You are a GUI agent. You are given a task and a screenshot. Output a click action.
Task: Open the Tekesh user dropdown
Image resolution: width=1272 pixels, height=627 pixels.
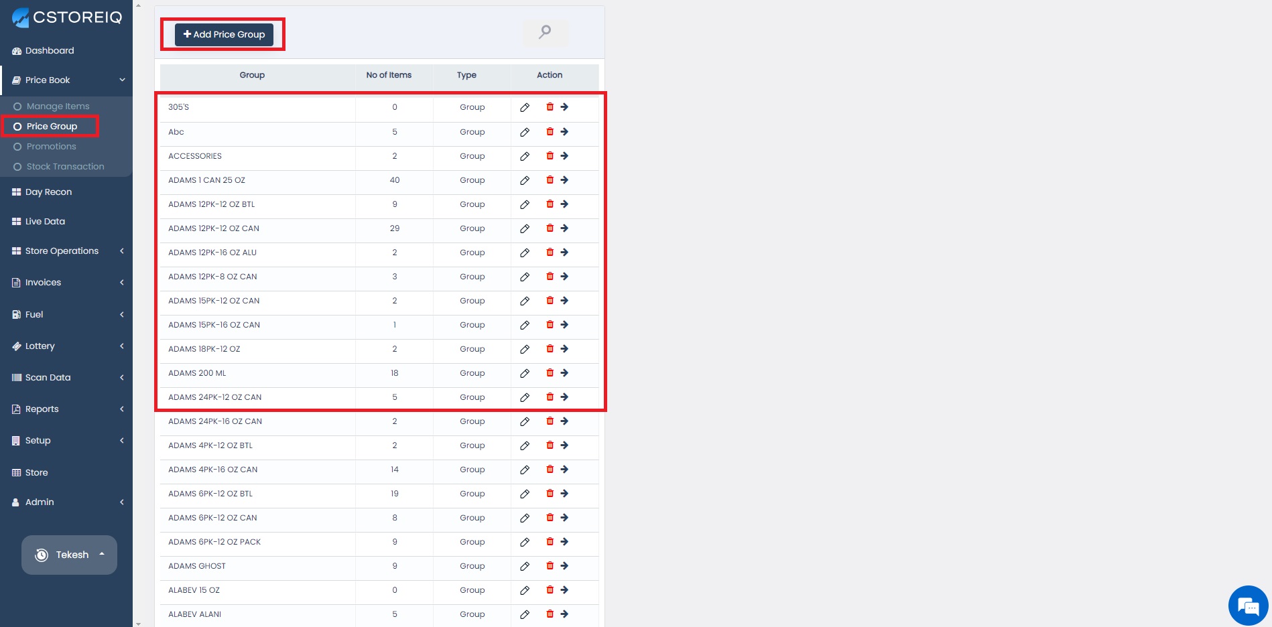(70, 555)
